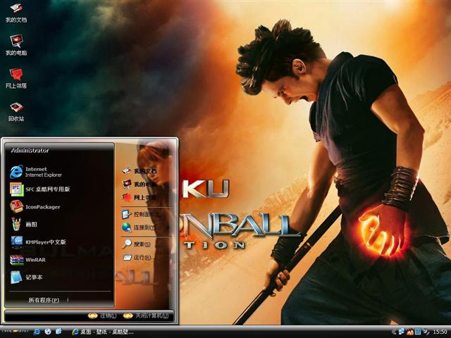This screenshot has width=451, height=338.
Task: Click Administrator user name in Start menu
Action: point(30,150)
